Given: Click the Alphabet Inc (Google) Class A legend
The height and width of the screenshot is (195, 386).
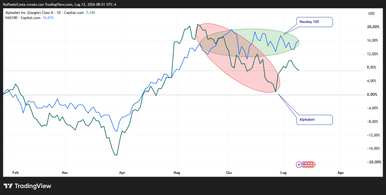Looking at the screenshot, I should click(x=45, y=13).
